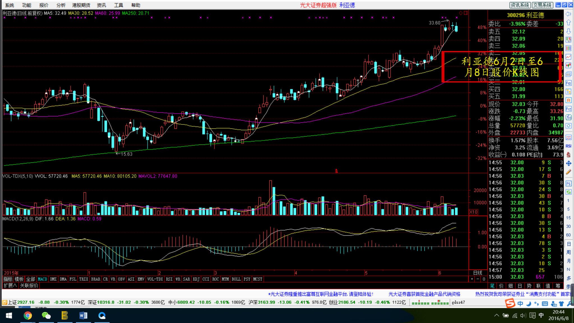Show hidden system tray icons chevron

pyautogui.click(x=497, y=315)
